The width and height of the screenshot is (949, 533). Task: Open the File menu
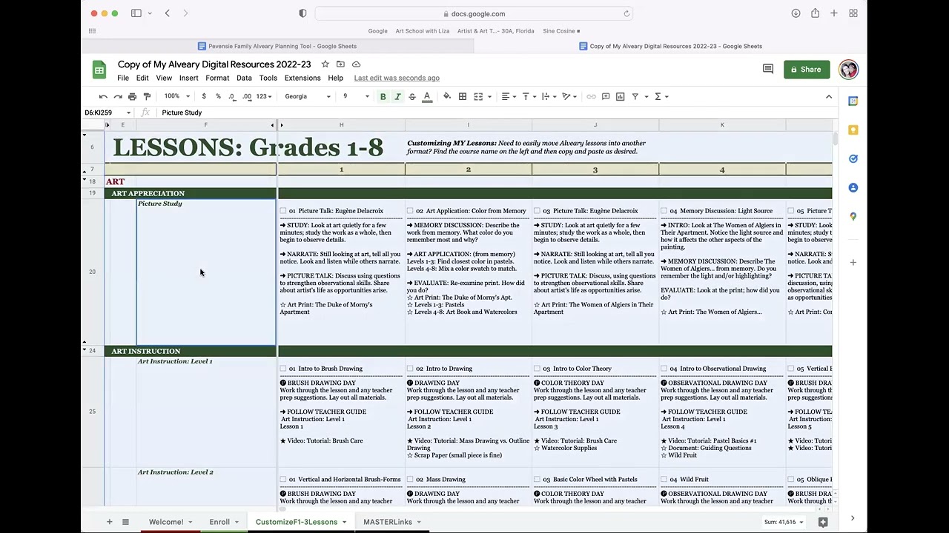123,78
